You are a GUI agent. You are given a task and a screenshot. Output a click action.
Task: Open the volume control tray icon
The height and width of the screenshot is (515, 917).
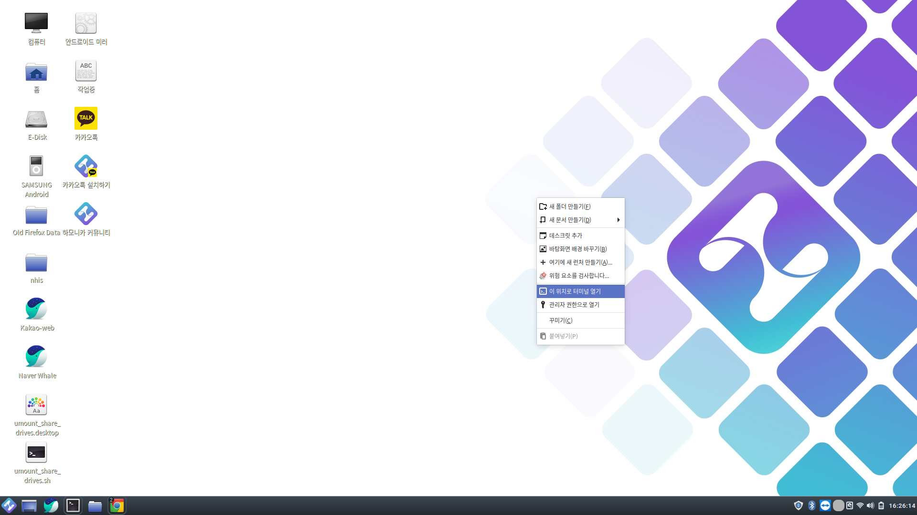(870, 505)
